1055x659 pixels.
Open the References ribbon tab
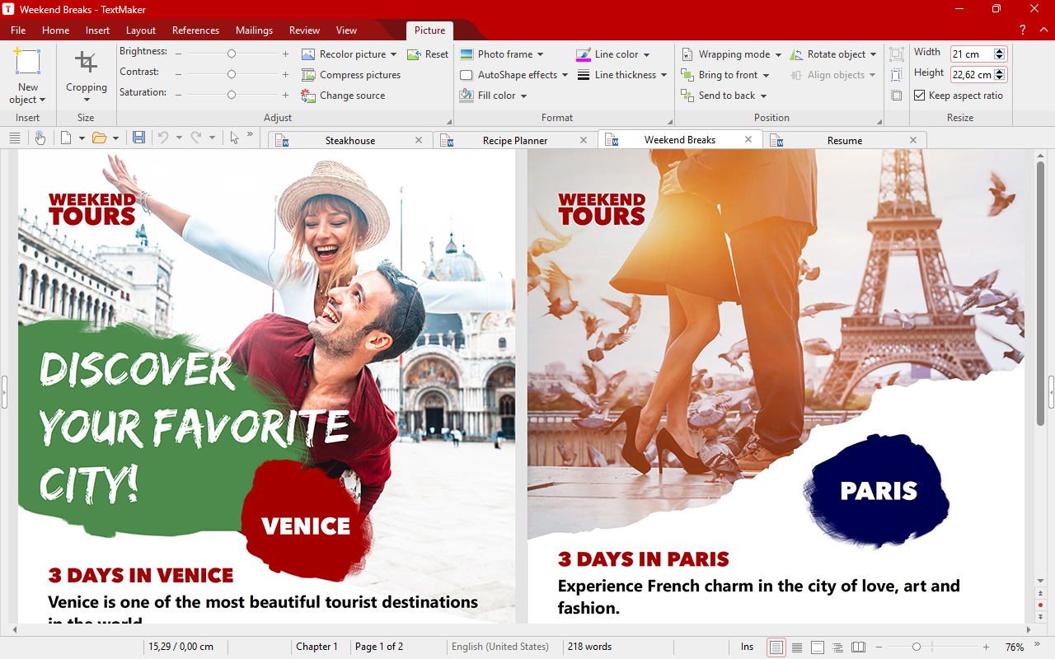coord(195,30)
